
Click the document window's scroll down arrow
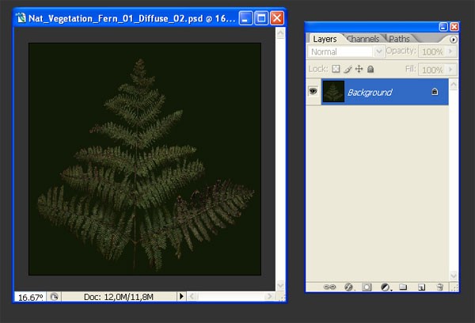coord(280,285)
